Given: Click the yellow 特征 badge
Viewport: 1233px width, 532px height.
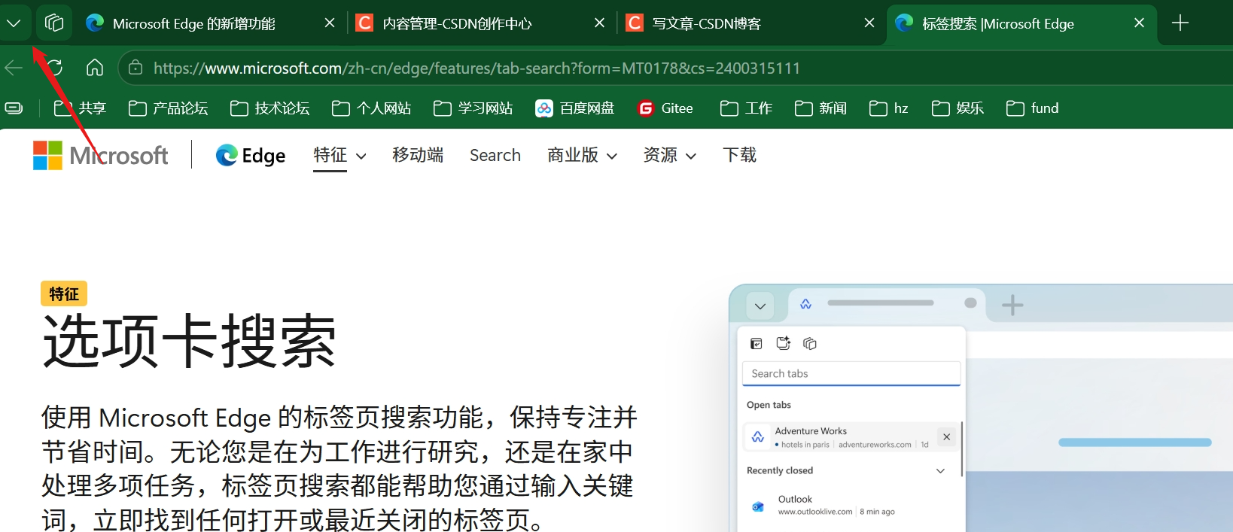Looking at the screenshot, I should pyautogui.click(x=64, y=293).
